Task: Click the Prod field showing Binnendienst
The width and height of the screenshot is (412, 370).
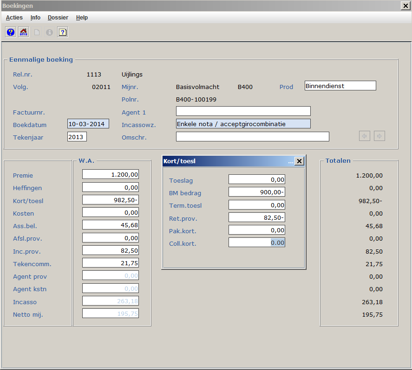Action: 340,86
